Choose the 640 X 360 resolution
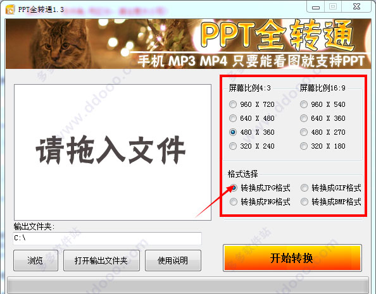Screen dimensions: 376x294 pos(323,118)
